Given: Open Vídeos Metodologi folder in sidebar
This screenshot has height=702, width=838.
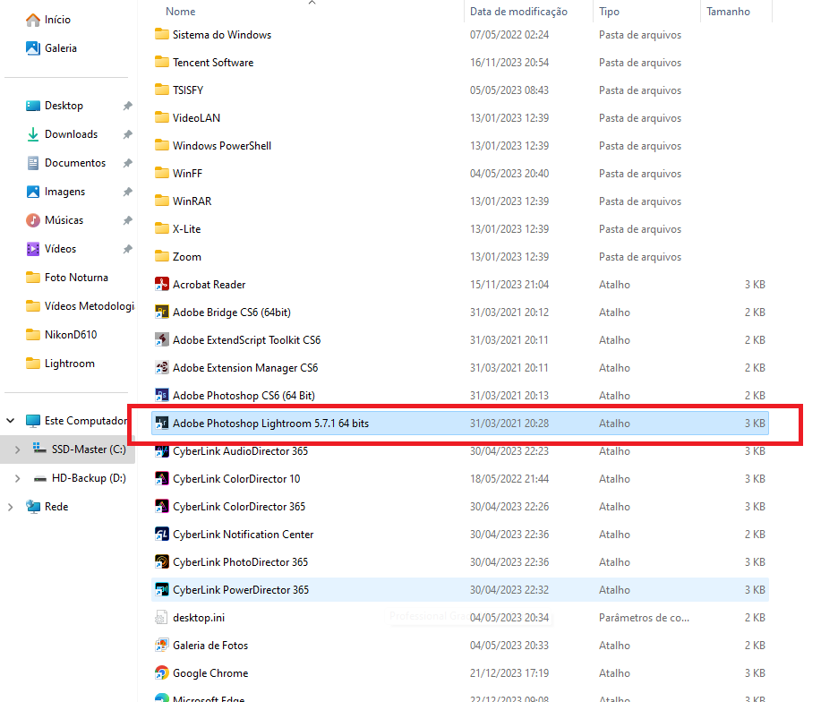Looking at the screenshot, I should 80,306.
